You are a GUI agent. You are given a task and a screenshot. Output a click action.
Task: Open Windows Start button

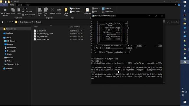185,2
